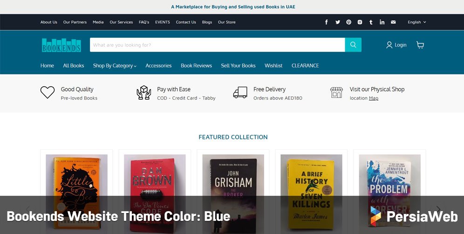
Task: Click the Pay with Ease heading text
Action: (174, 89)
